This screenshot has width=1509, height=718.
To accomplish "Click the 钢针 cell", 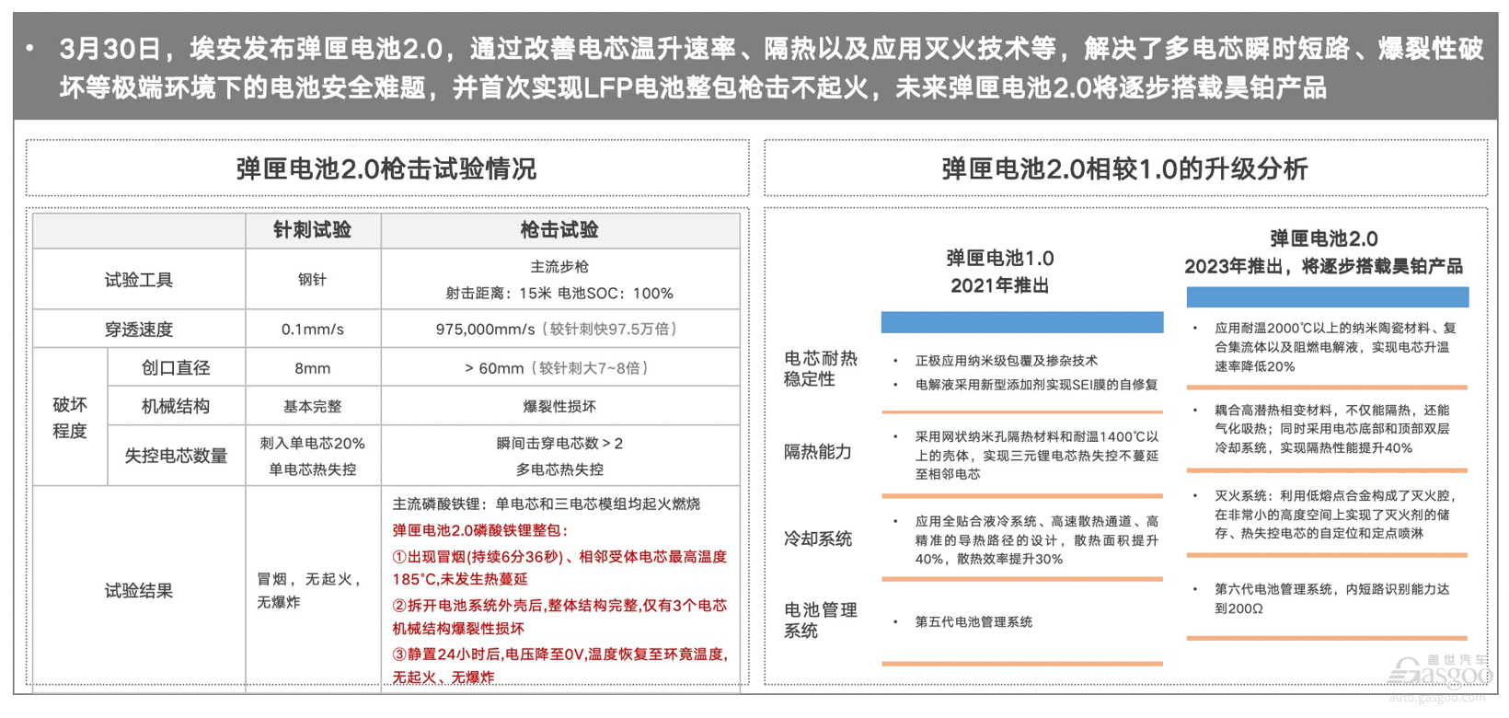I will (313, 280).
